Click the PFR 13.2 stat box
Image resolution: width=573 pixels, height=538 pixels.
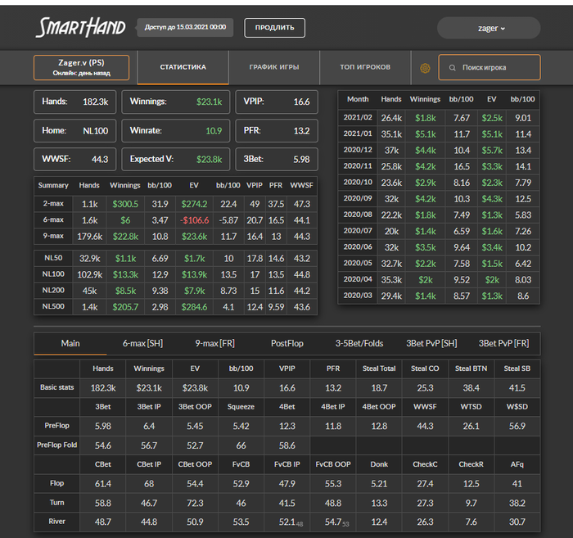click(277, 131)
